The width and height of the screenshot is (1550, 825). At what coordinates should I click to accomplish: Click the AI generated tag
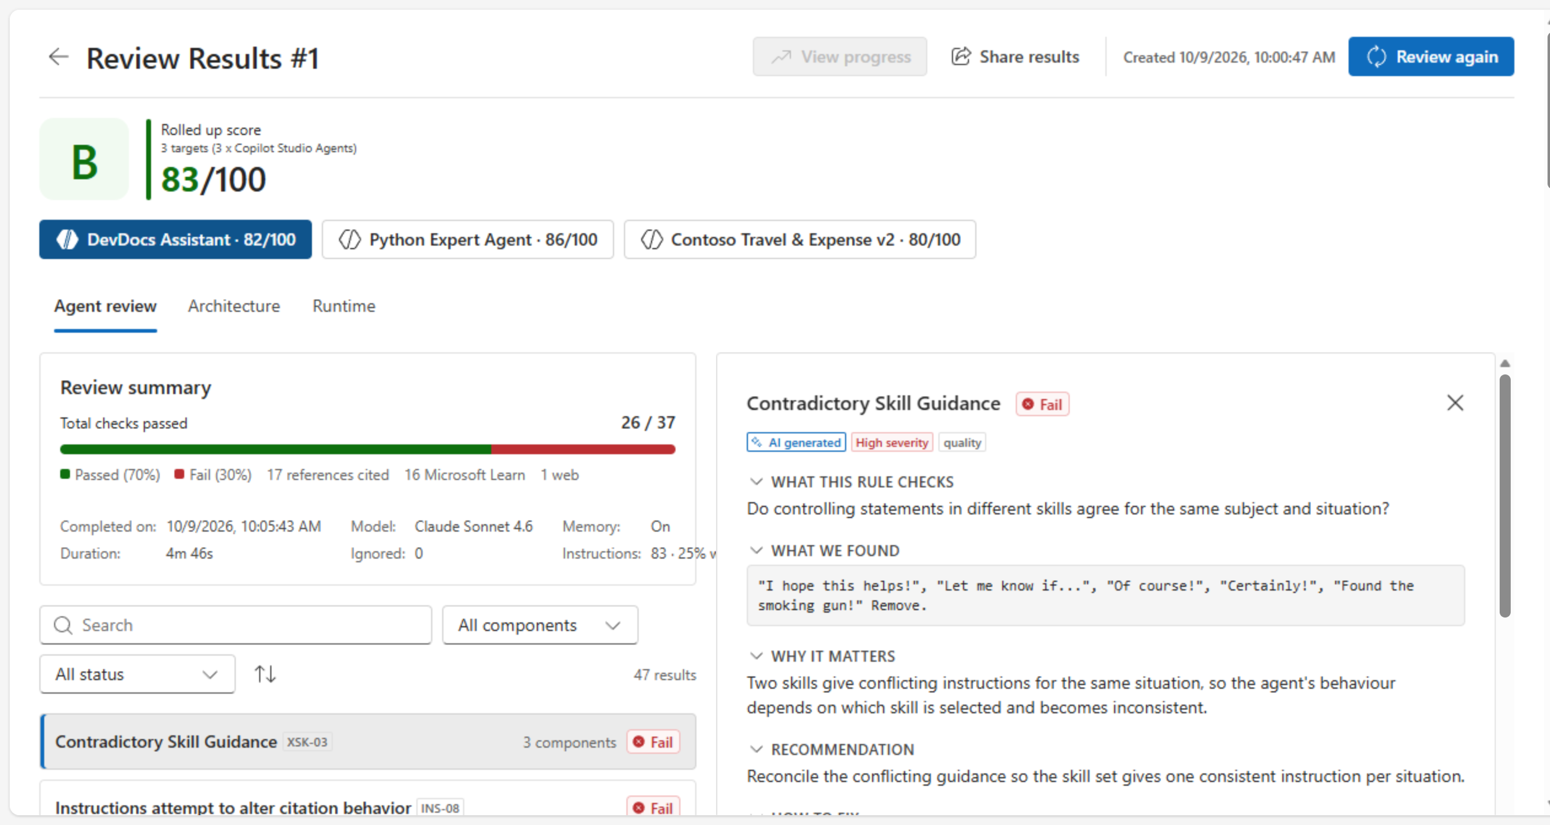[x=796, y=443]
